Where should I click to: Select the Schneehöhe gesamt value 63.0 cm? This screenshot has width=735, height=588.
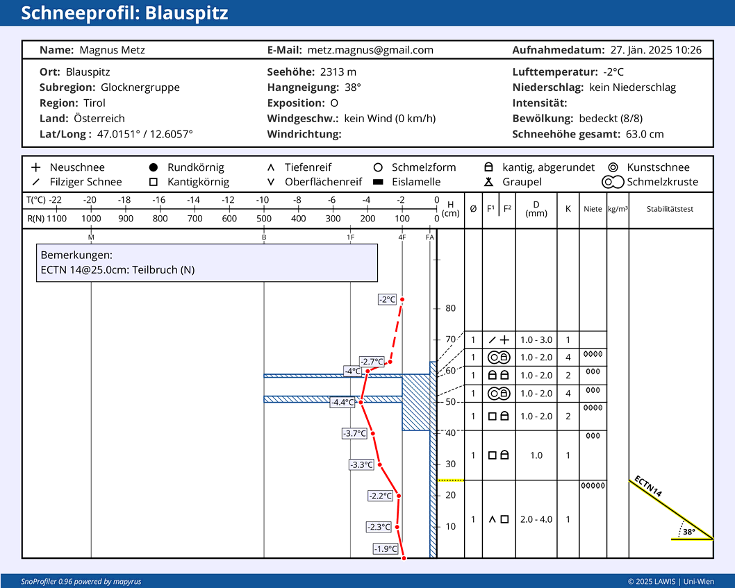pyautogui.click(x=645, y=135)
